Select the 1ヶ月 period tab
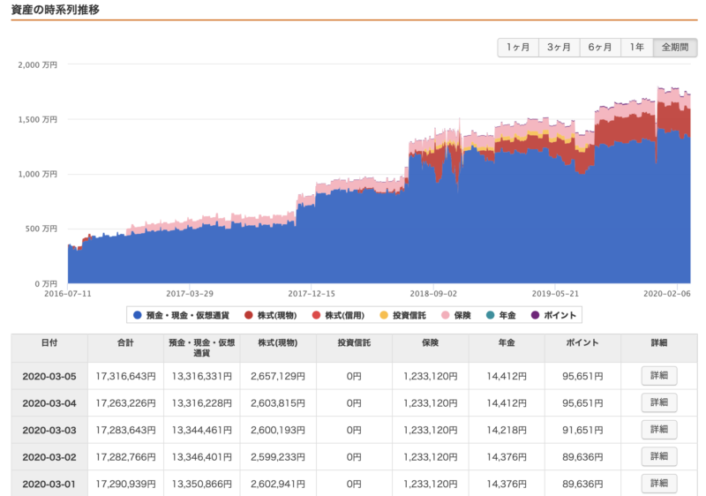The image size is (706, 496). (x=518, y=48)
